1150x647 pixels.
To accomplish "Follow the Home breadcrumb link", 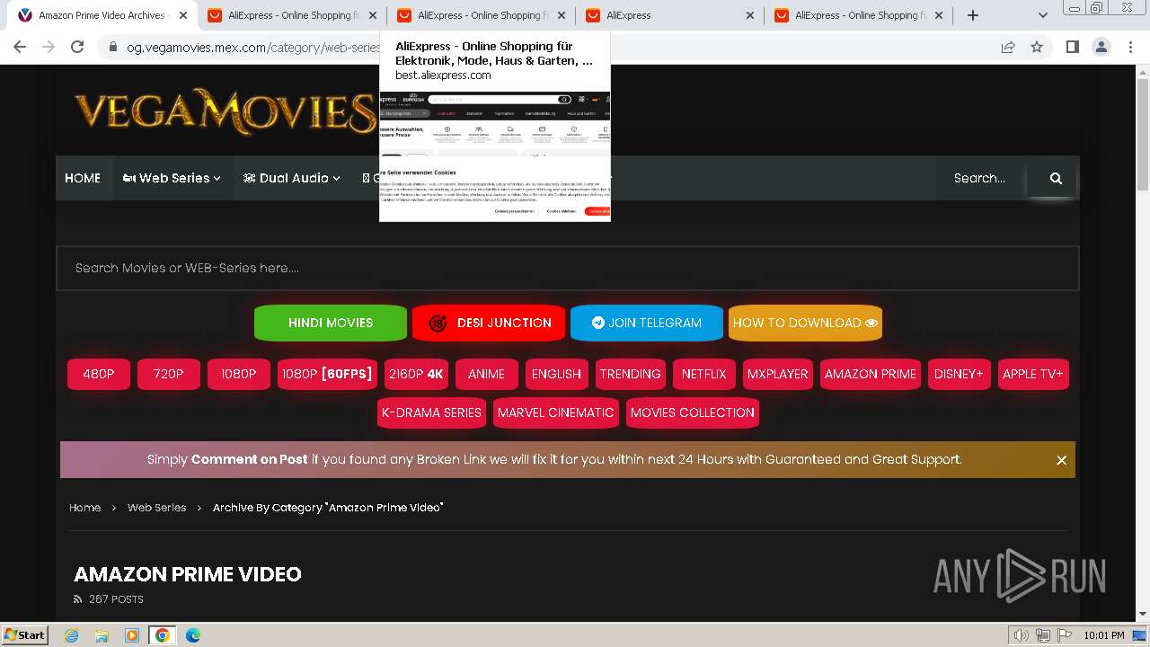I will pos(85,508).
